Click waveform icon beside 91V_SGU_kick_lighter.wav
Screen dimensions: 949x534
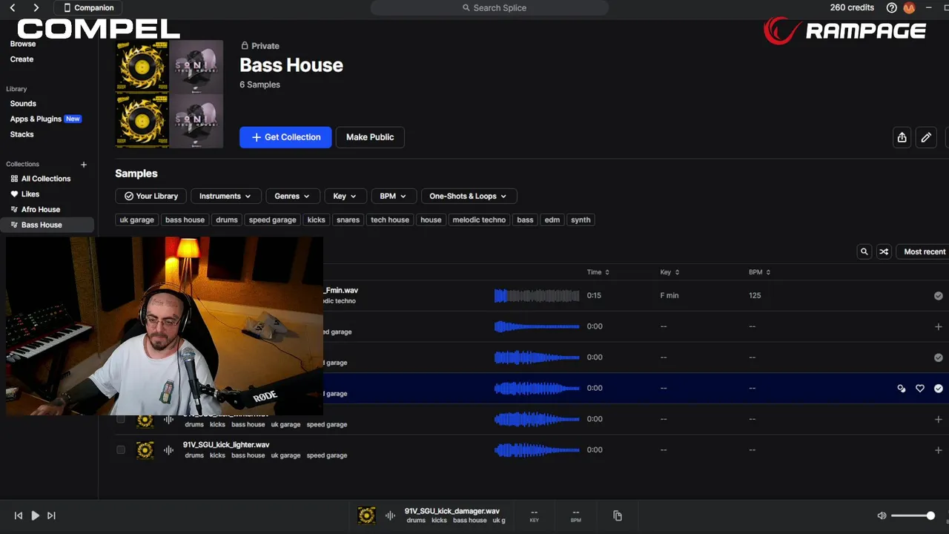(x=168, y=450)
